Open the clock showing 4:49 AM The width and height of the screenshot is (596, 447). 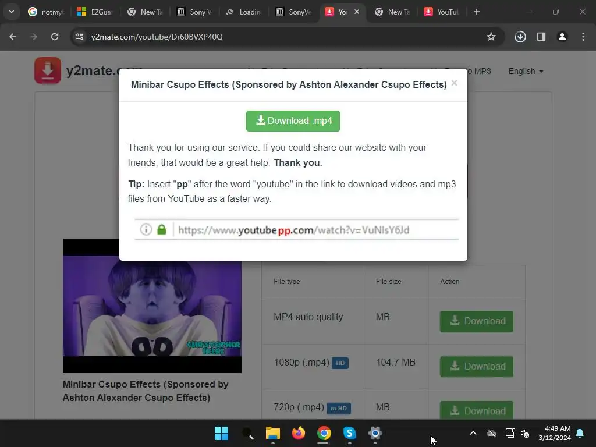(555, 433)
